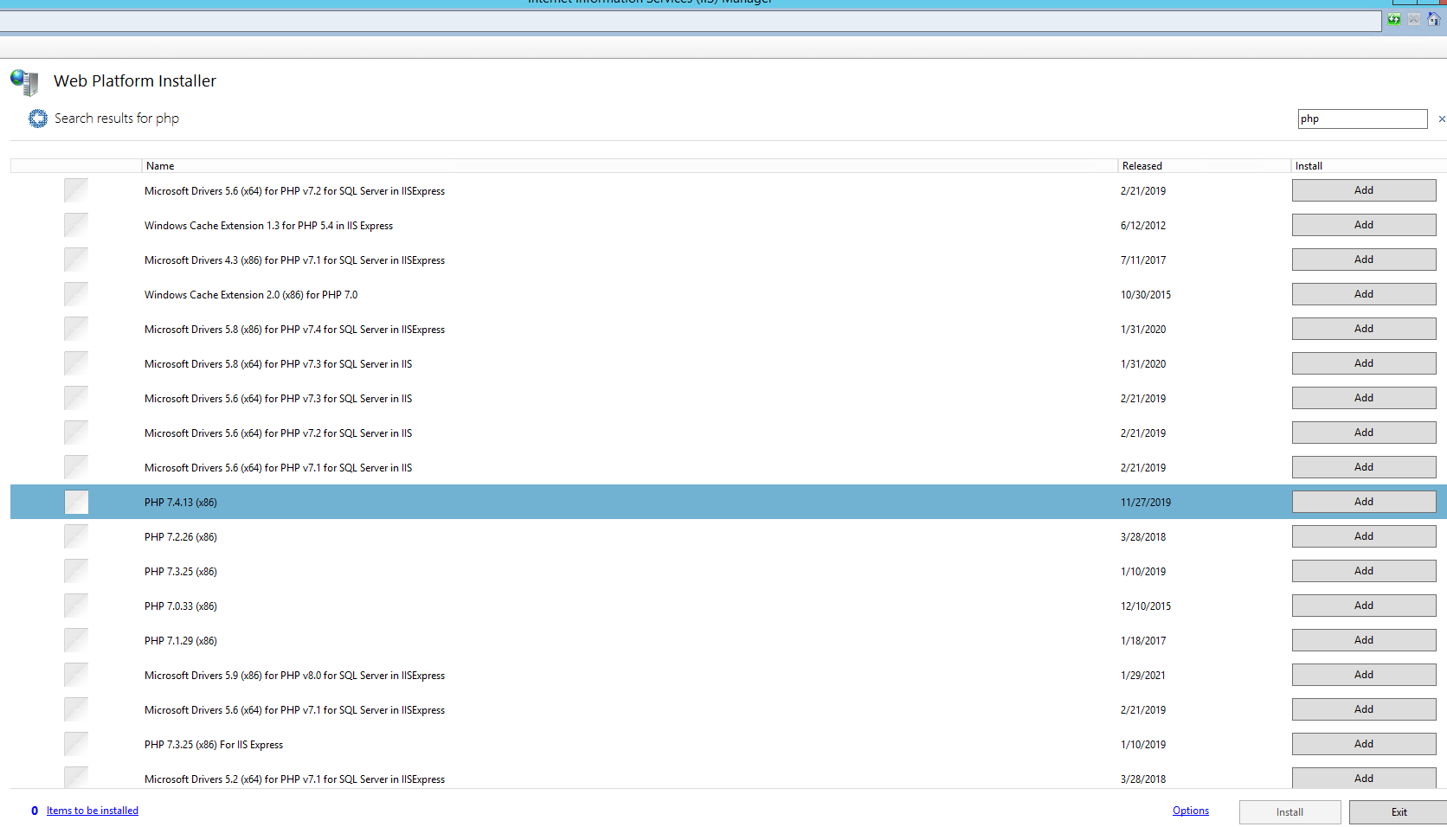
Task: Click release date 1/18/2017
Action: (x=1143, y=641)
